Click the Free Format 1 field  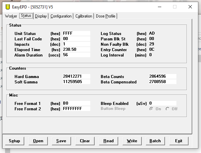pos(76,103)
